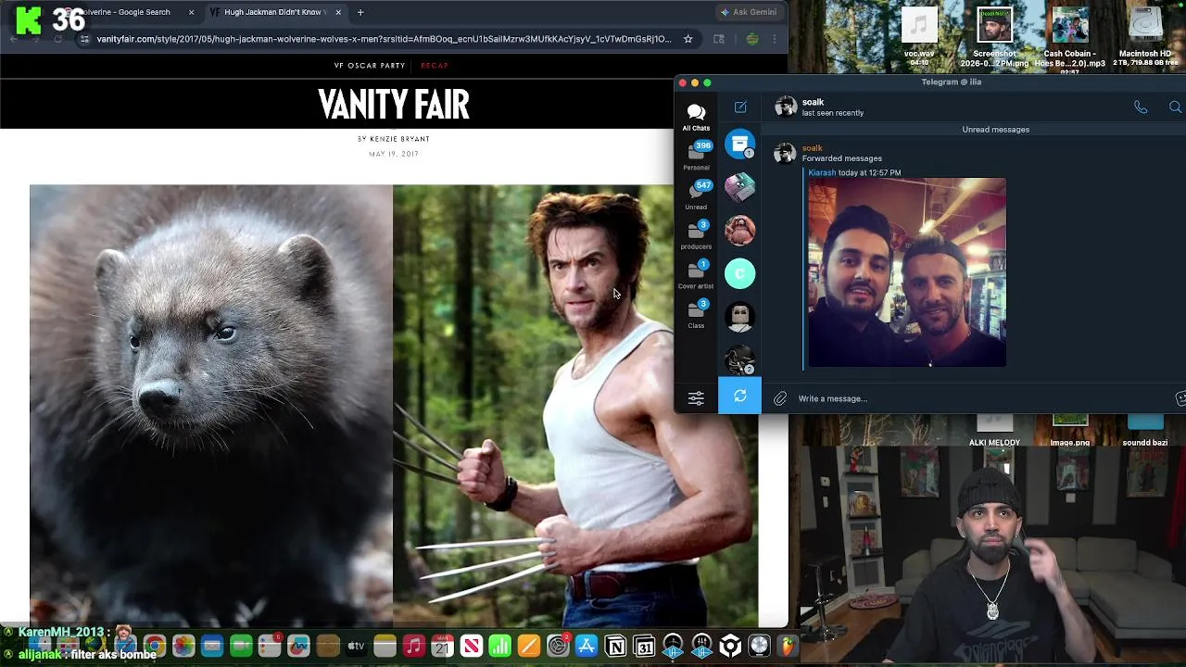Close the Google Search tab
The height and width of the screenshot is (667, 1186).
(191, 12)
